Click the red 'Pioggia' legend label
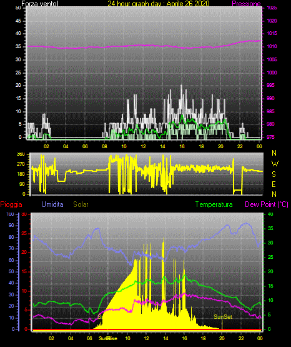 click(11, 204)
